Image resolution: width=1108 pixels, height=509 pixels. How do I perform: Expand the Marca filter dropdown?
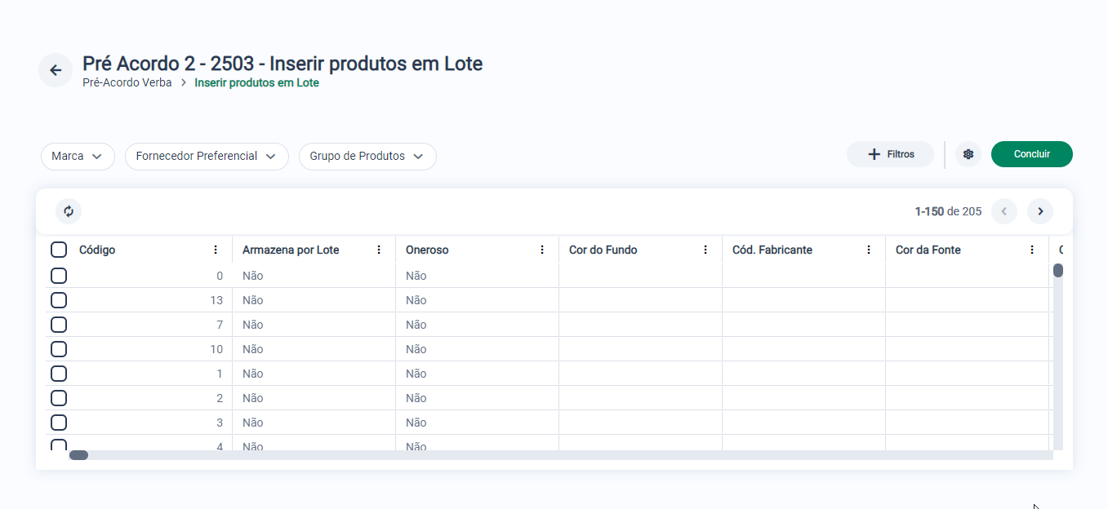[78, 157]
